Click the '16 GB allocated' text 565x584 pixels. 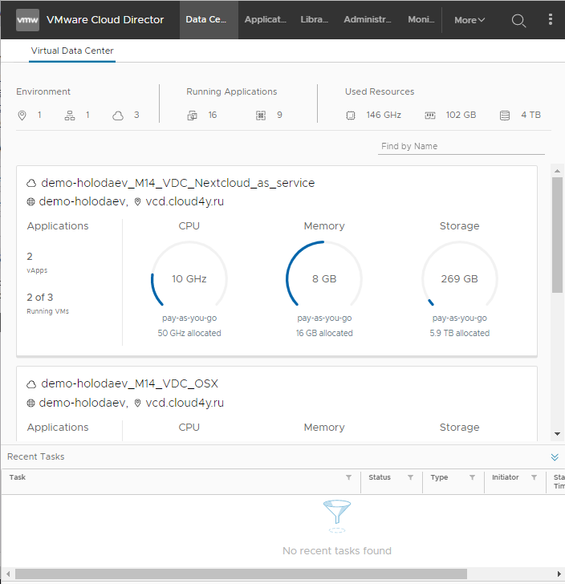(324, 334)
